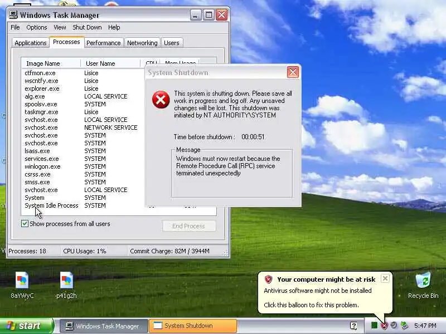The image size is (446, 334).
Task: Select the ctfmon.exe process row
Action: click(x=84, y=73)
